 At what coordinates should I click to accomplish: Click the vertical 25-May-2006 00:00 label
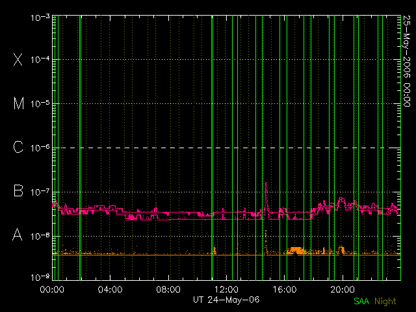[x=406, y=60]
